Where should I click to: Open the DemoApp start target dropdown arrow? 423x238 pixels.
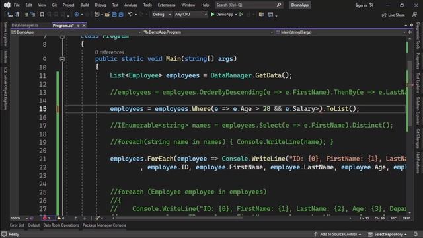click(x=236, y=15)
